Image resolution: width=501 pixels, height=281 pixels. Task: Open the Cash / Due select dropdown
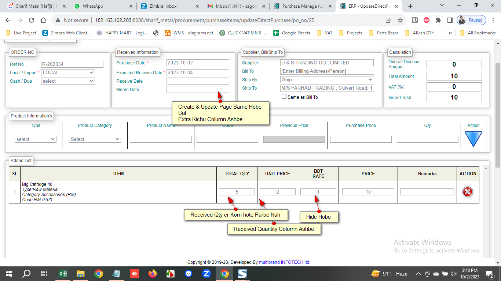point(68,81)
